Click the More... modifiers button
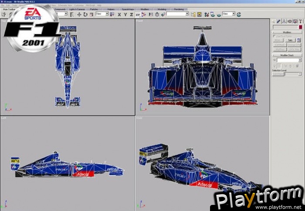 (x=278, y=40)
